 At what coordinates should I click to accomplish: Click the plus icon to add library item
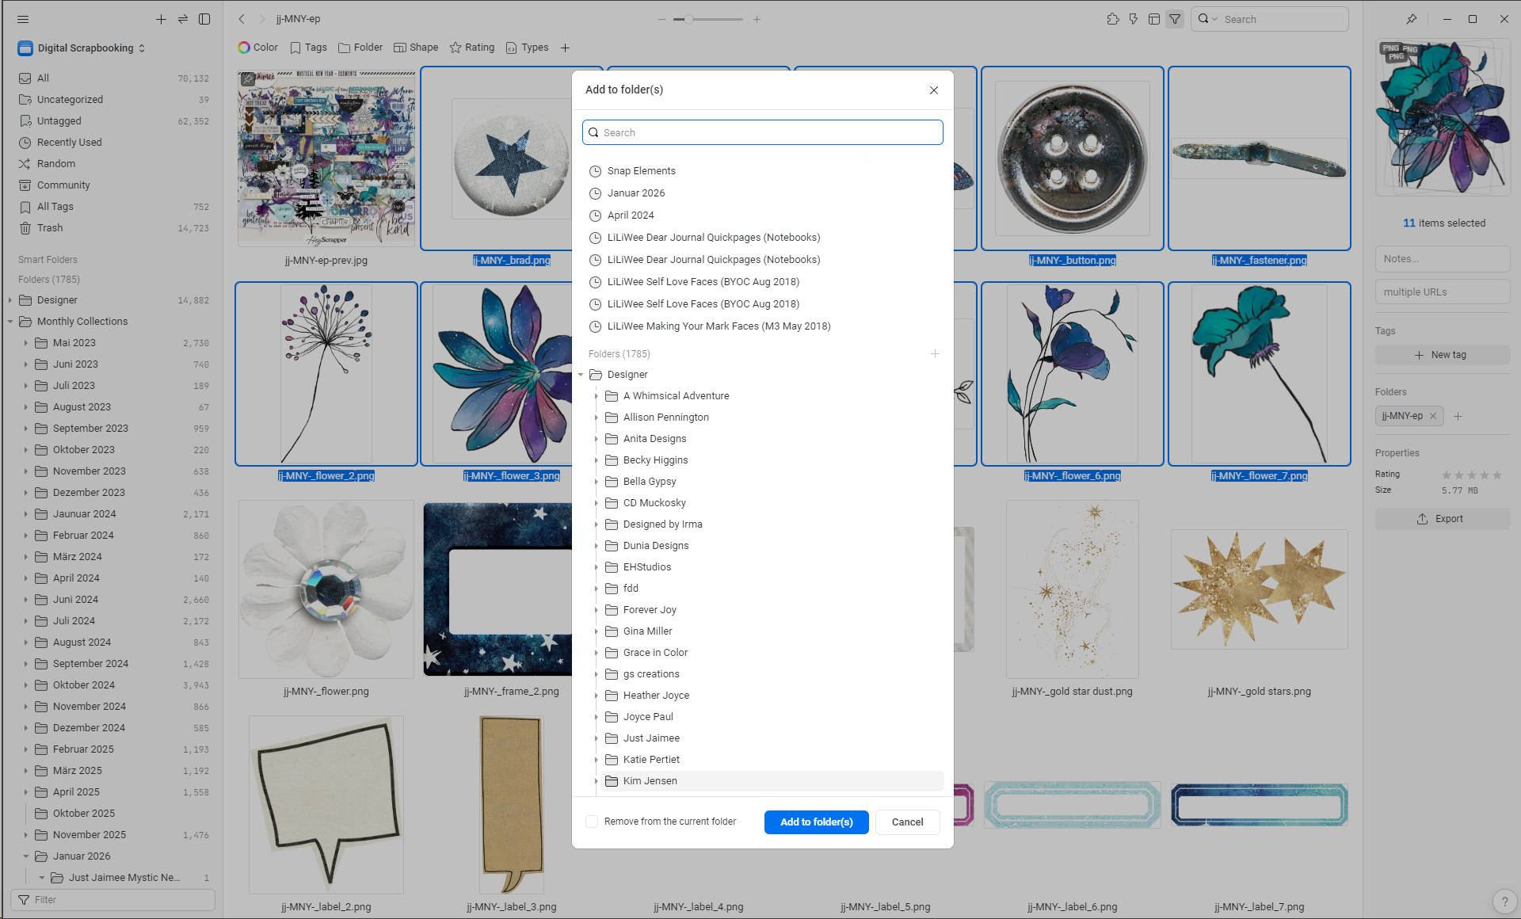[161, 19]
